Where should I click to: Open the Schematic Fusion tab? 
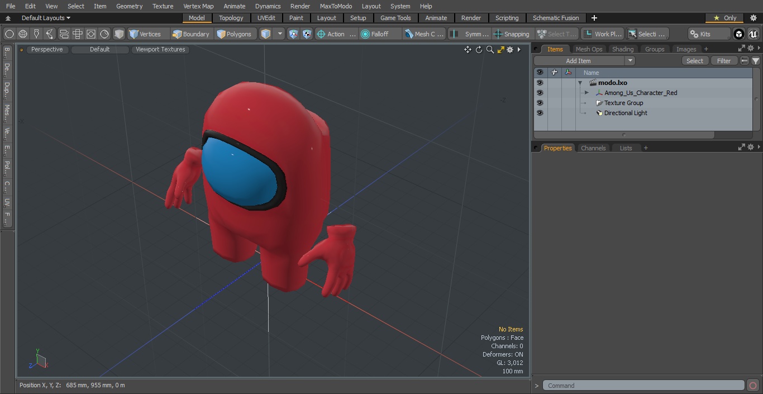[x=556, y=18]
